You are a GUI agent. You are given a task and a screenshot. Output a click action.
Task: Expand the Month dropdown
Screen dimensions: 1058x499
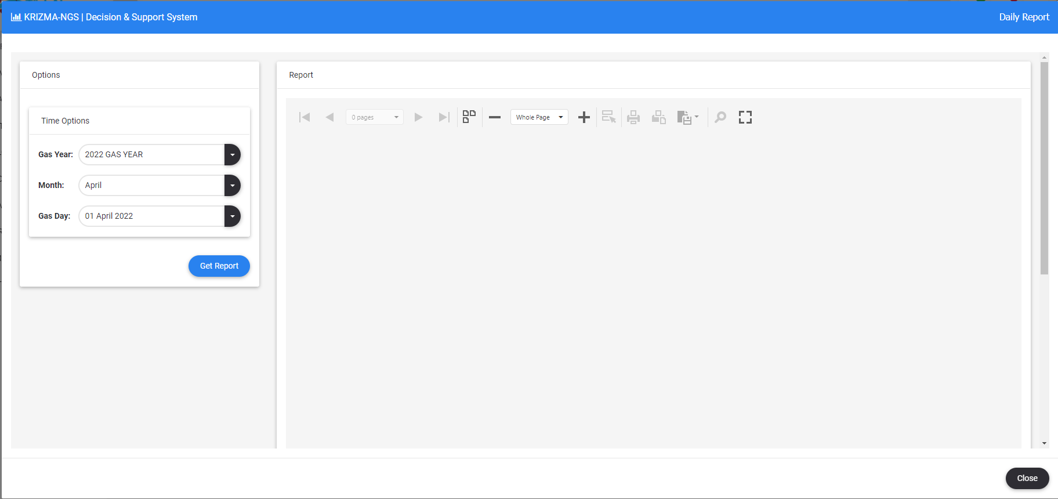pyautogui.click(x=232, y=185)
